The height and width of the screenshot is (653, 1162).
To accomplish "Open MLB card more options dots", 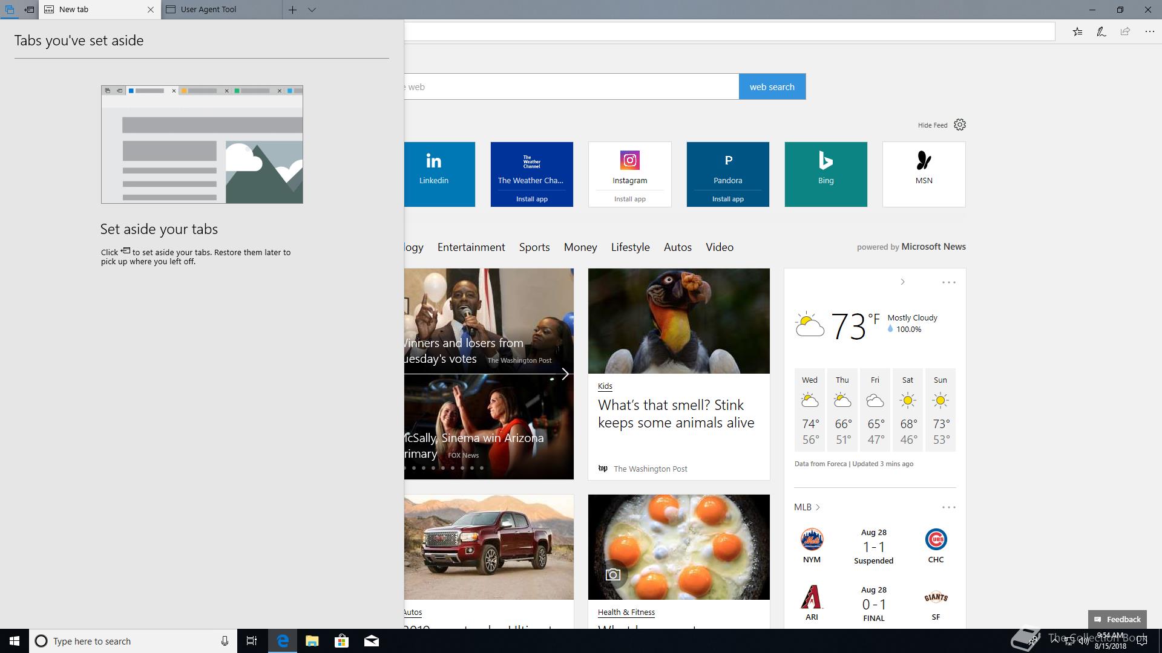I will click(x=948, y=507).
